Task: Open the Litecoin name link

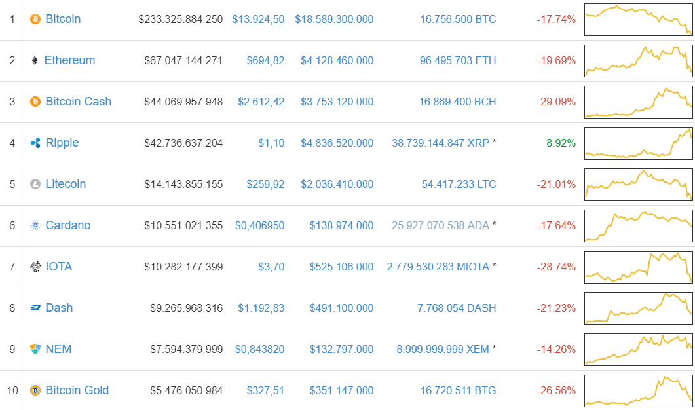Action: [x=66, y=184]
